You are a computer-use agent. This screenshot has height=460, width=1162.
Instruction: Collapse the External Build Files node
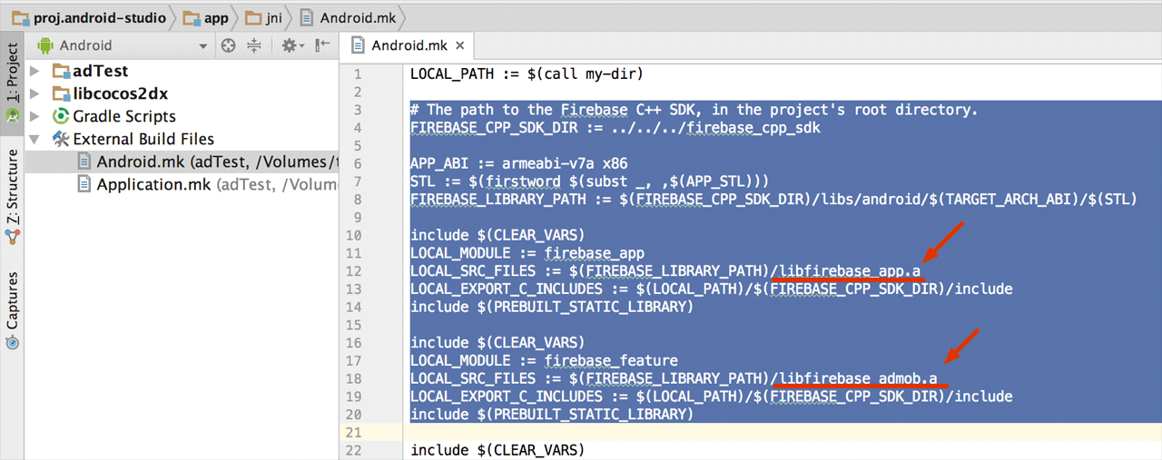pos(34,140)
